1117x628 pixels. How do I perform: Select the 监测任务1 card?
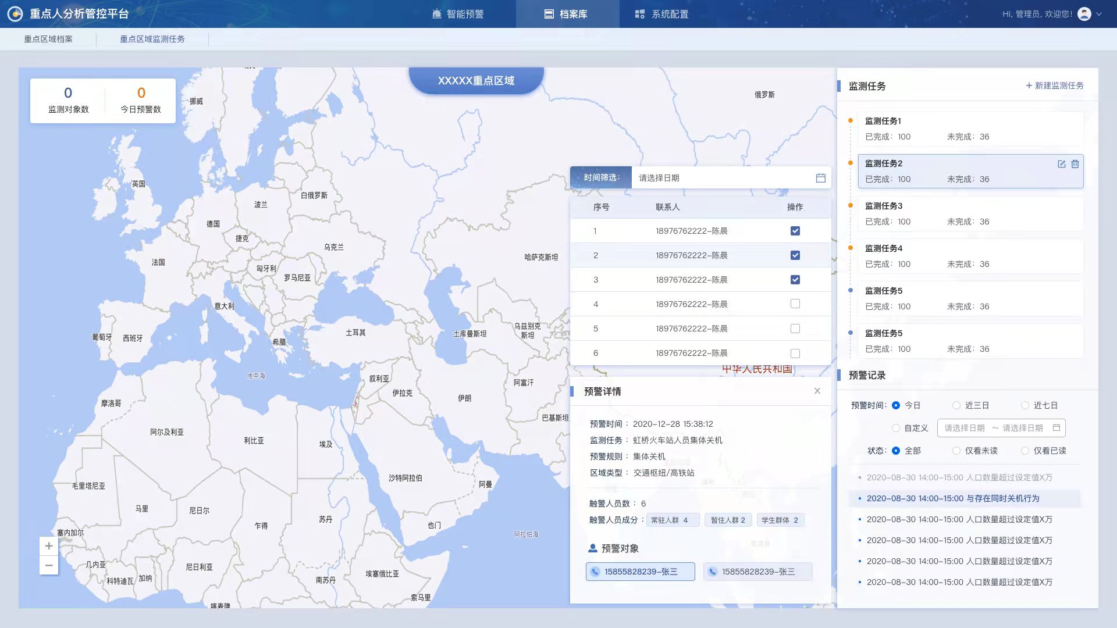[x=970, y=129]
